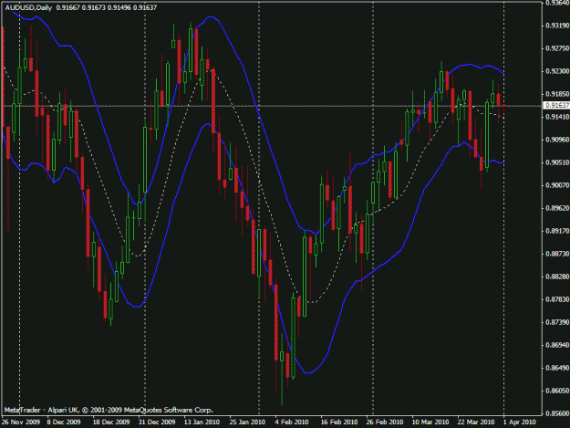Image resolution: width=570 pixels, height=428 pixels.
Task: Click the 0.90960 price axis label
Action: coord(557,140)
